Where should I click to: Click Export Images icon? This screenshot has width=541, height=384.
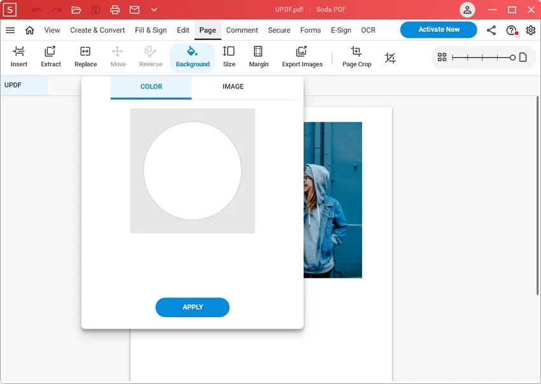coord(302,56)
